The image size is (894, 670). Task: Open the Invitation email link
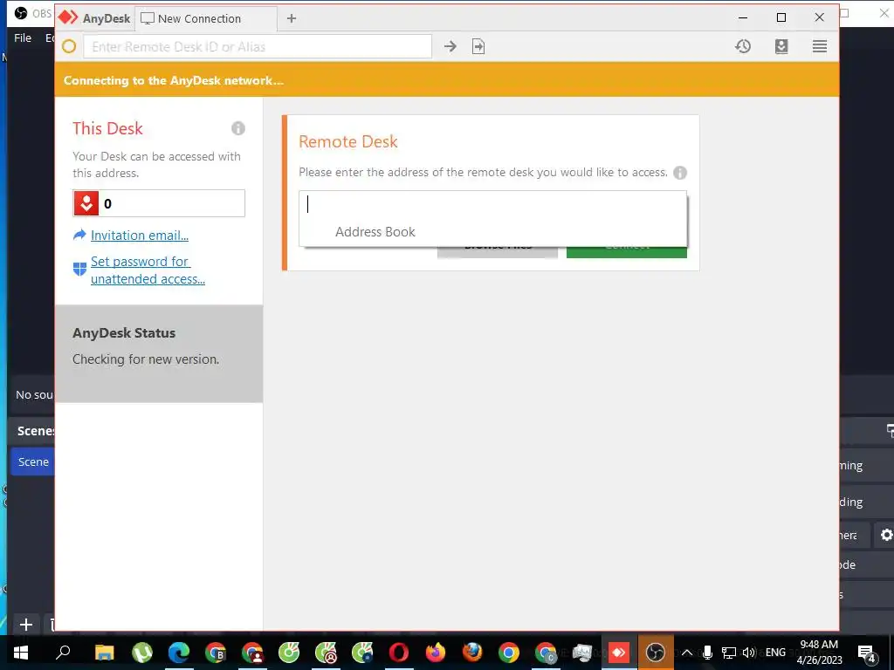click(140, 236)
